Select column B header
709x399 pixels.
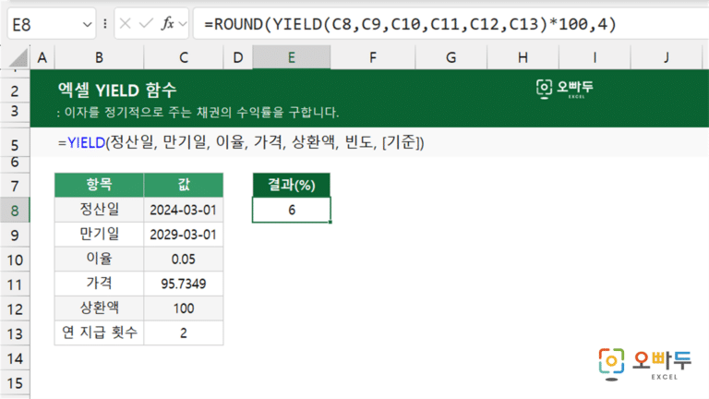point(99,57)
